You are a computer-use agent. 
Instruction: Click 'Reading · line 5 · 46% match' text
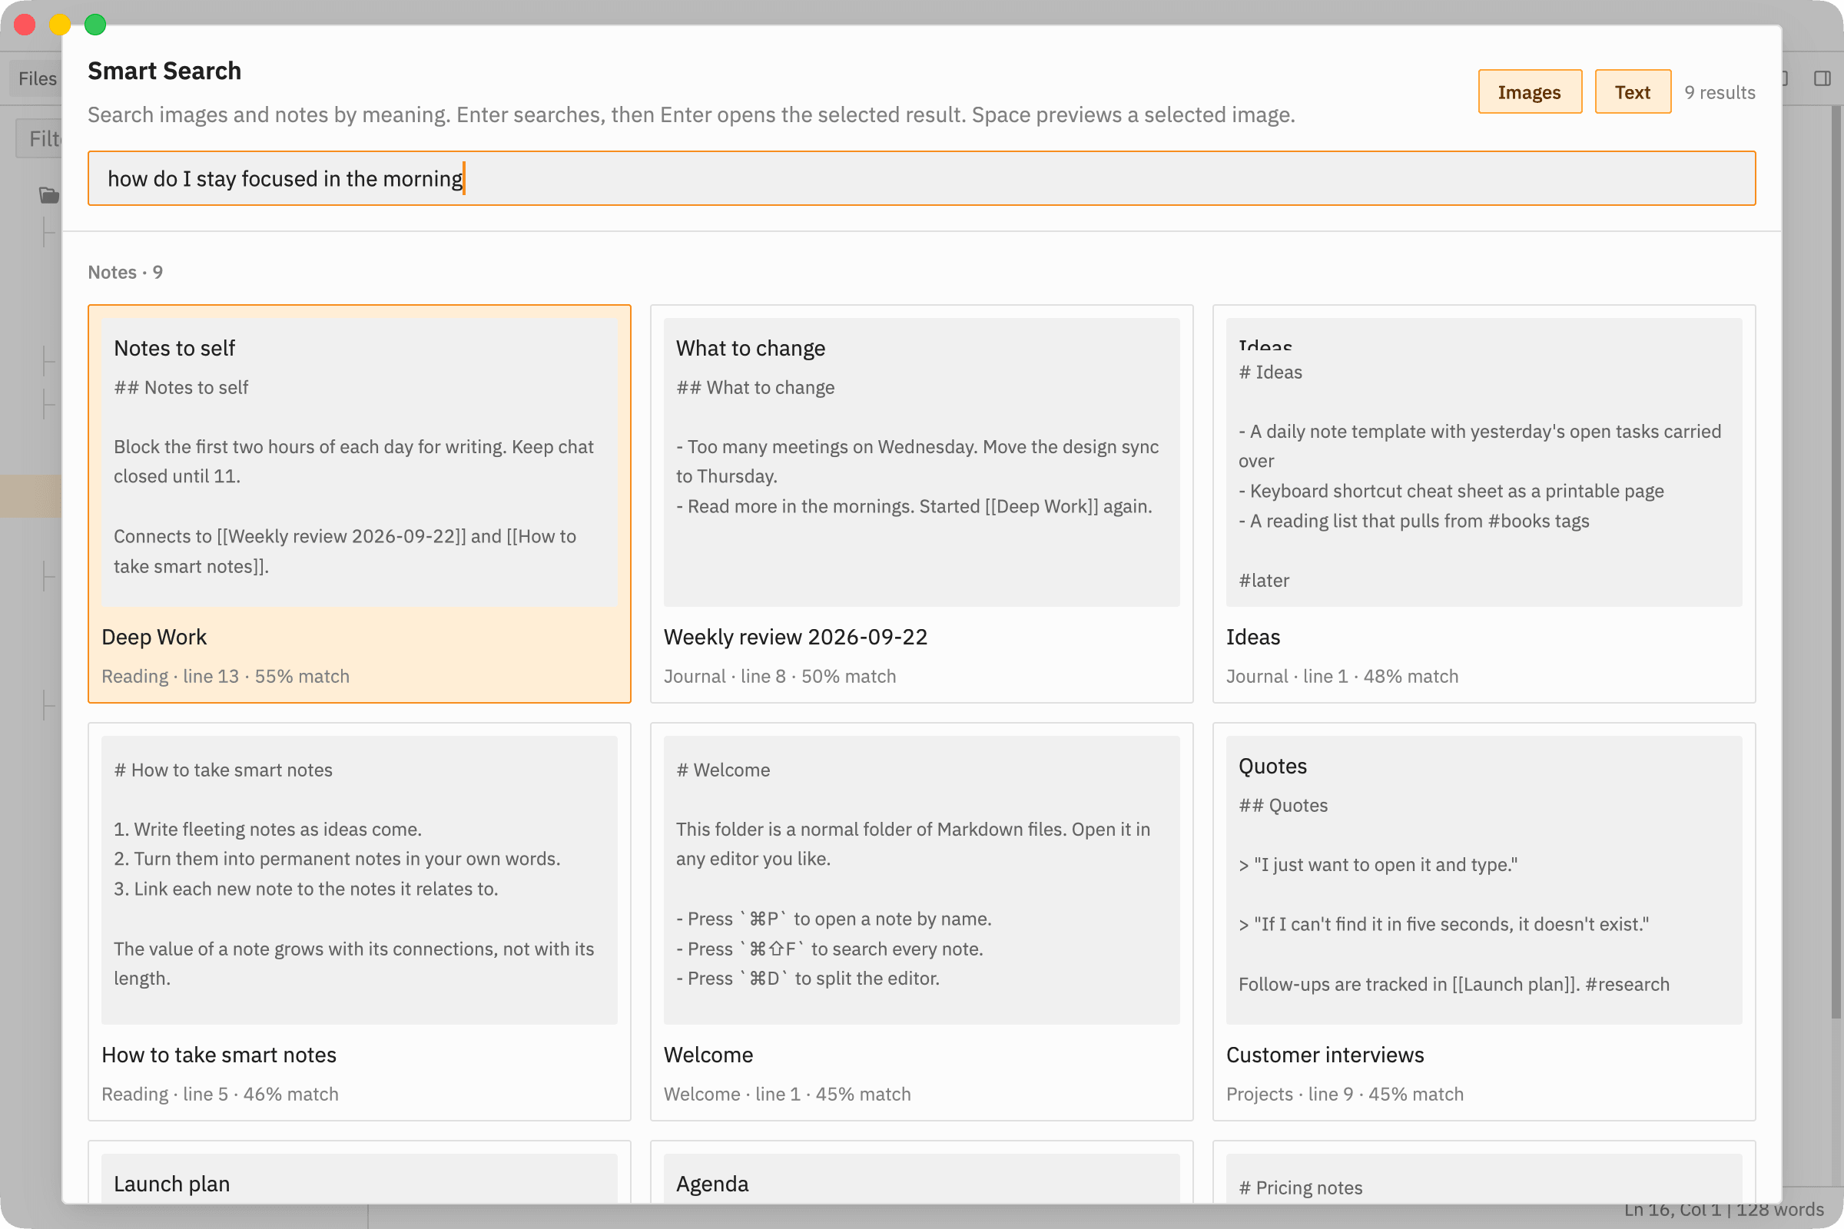coord(221,1094)
